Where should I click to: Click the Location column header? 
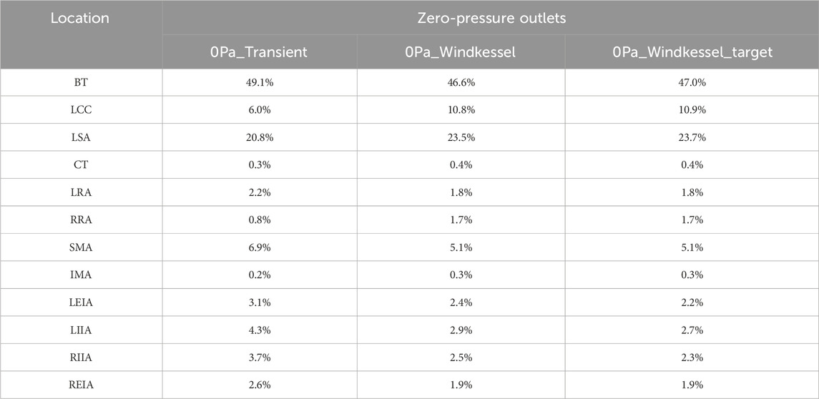[x=79, y=19]
